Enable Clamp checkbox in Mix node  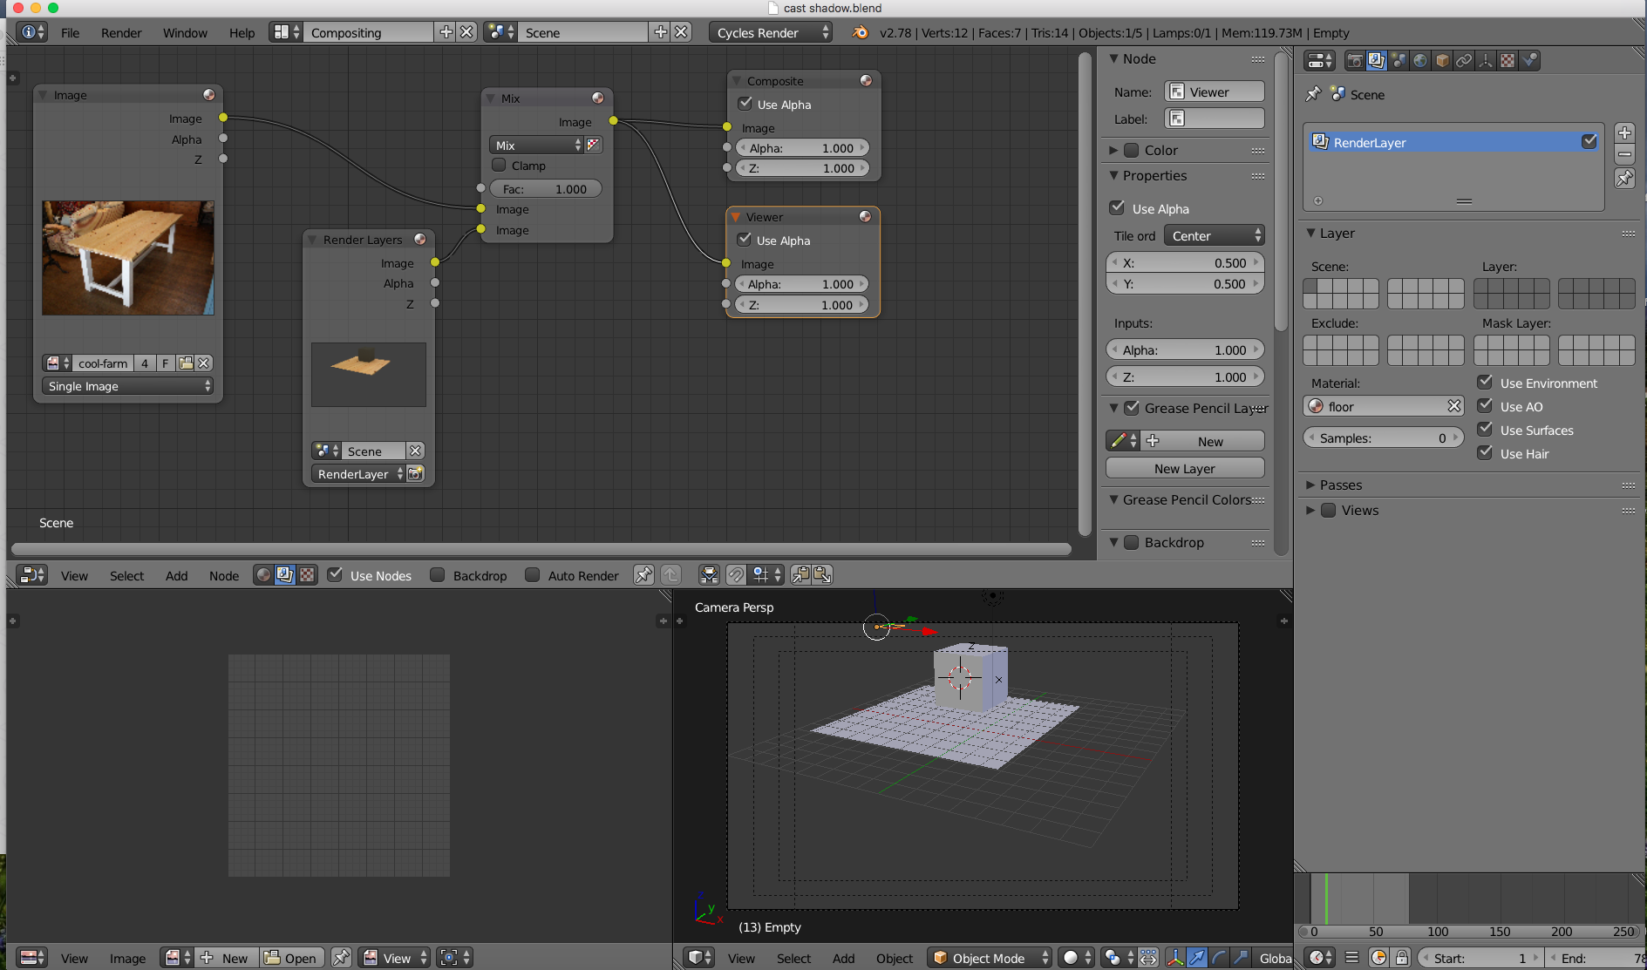tap(499, 165)
